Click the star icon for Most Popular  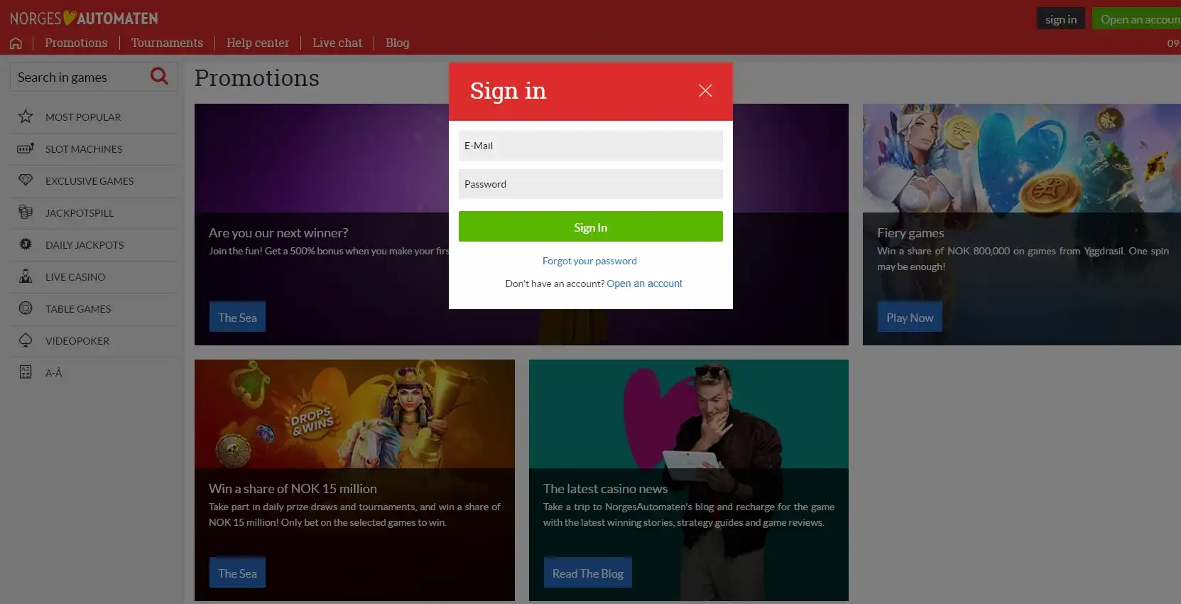(26, 117)
